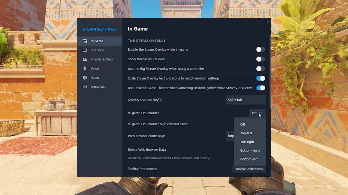This screenshot has height=195, width=348.
Task: Collapse the In-game FPS counter dropdown
Action: (x=257, y=113)
